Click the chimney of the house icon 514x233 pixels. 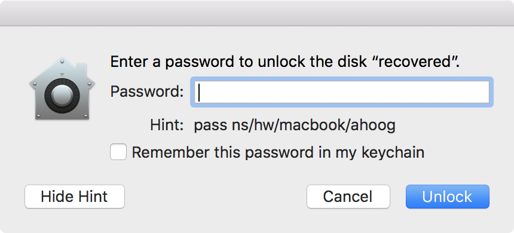click(82, 68)
